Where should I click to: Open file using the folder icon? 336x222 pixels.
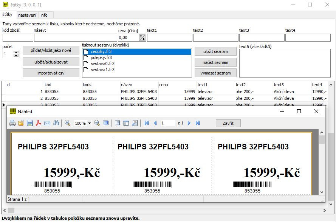click(x=21, y=123)
